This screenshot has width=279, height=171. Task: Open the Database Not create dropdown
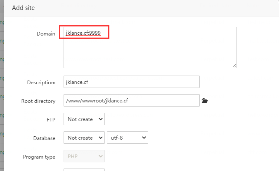pos(84,138)
